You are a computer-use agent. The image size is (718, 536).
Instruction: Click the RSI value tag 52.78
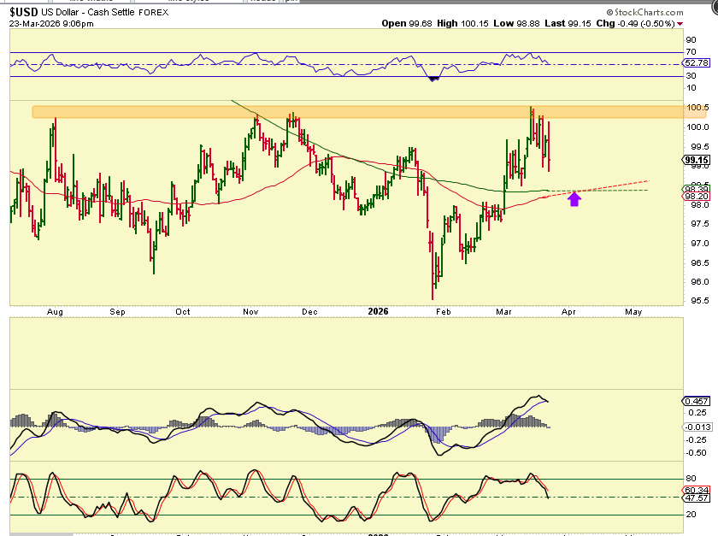pos(696,62)
